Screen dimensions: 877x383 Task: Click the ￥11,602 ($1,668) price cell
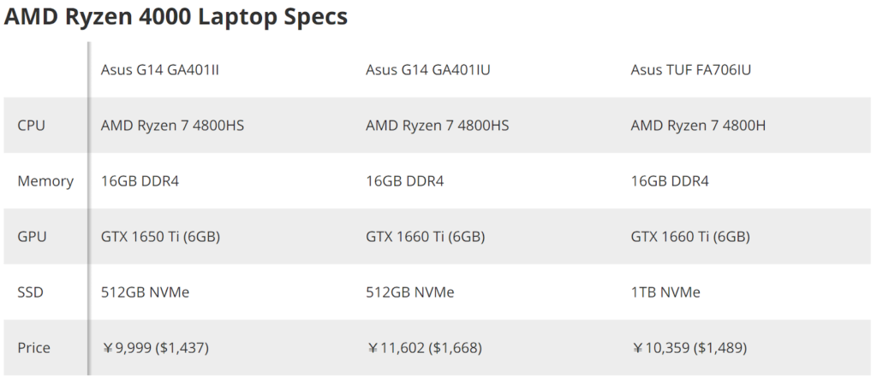(424, 348)
